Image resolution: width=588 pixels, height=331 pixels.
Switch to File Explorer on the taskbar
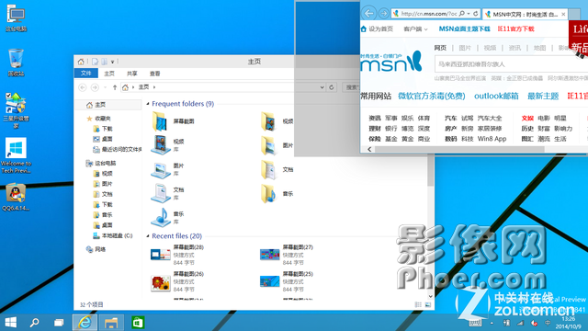click(111, 322)
